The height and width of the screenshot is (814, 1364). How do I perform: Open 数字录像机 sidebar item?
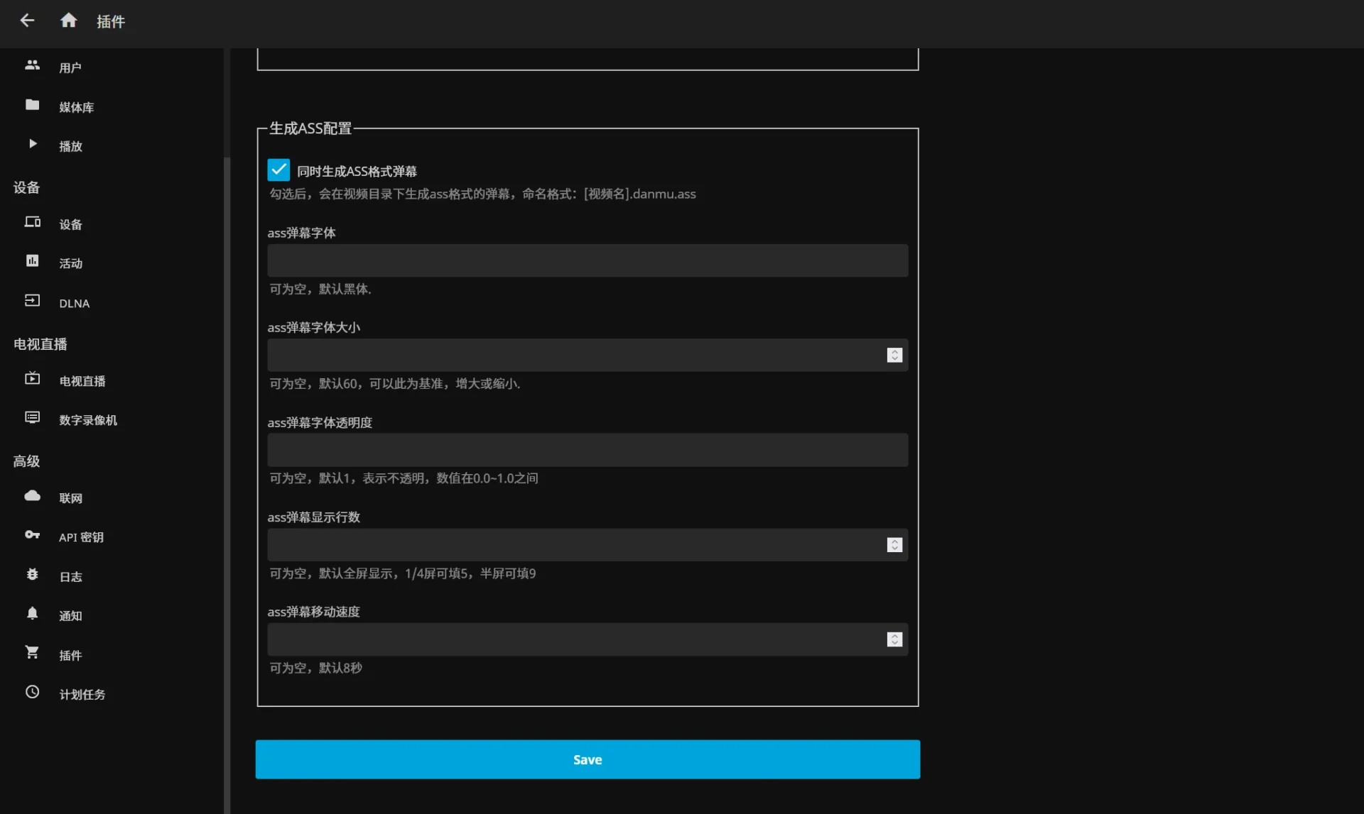tap(87, 420)
